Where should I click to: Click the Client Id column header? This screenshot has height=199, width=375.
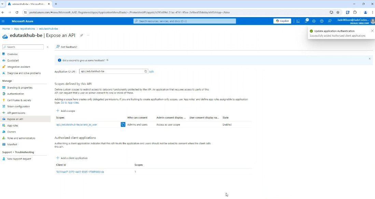tap(61, 165)
